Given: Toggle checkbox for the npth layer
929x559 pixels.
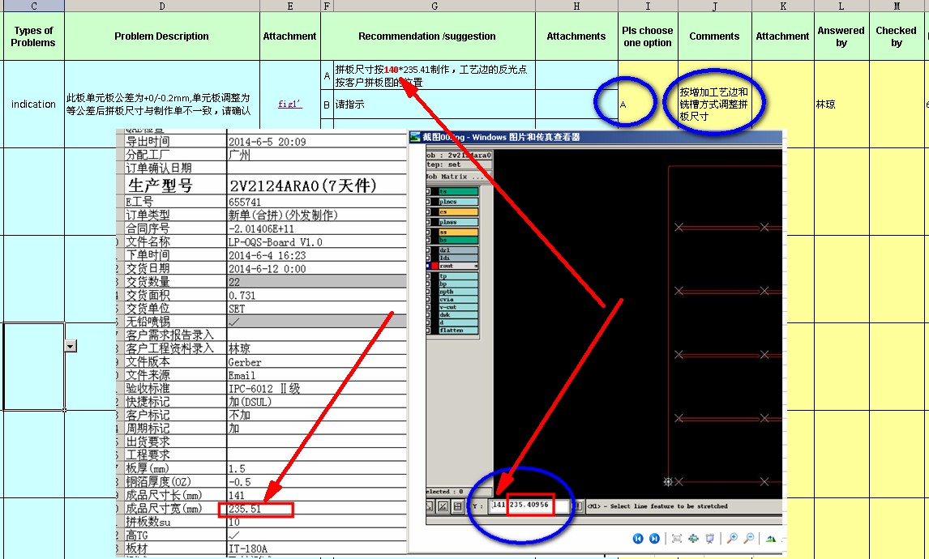Looking at the screenshot, I should tap(428, 292).
